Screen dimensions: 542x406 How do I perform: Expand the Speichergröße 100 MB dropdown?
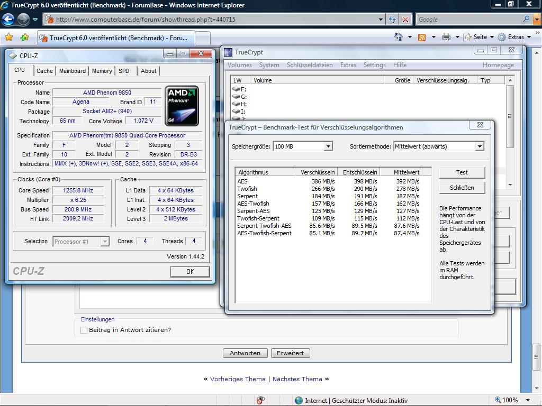pos(328,146)
